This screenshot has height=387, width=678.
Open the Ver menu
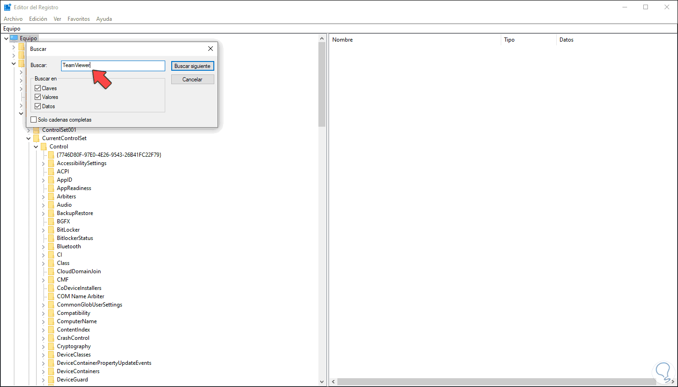(57, 19)
